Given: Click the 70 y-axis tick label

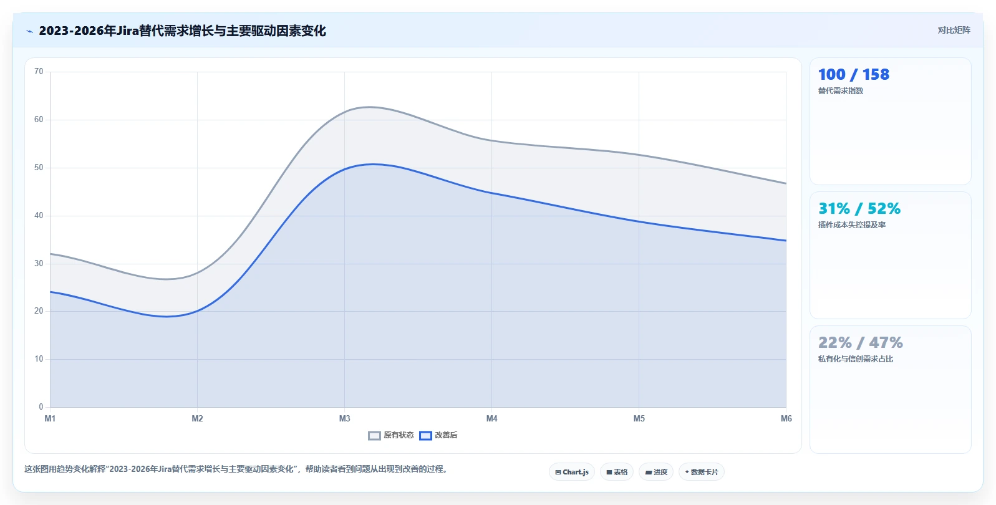Looking at the screenshot, I should click(x=39, y=72).
